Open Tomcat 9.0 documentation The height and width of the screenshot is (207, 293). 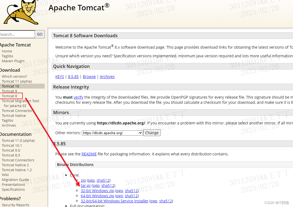click(x=11, y=150)
